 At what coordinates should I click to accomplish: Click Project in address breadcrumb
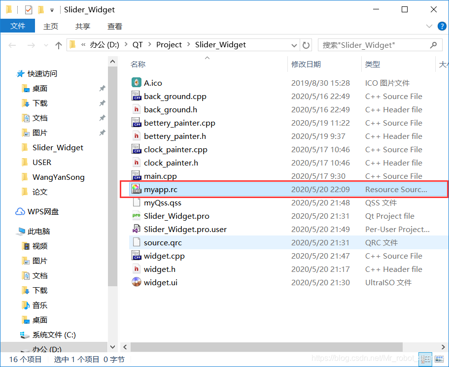click(x=169, y=45)
